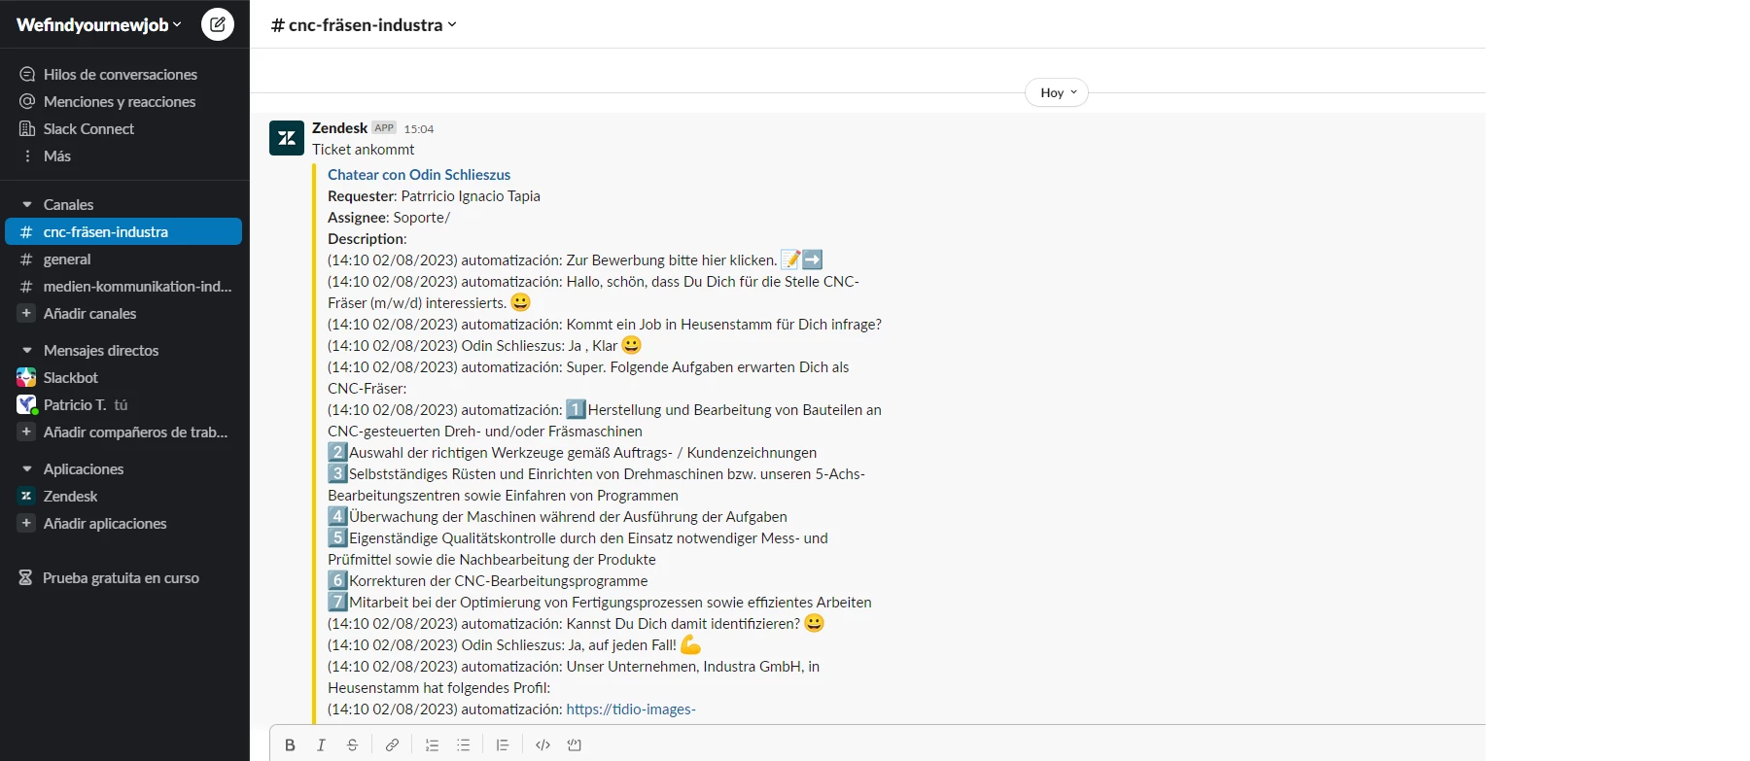Collapse the Canales section
This screenshot has height=761, width=1750.
[x=27, y=204]
